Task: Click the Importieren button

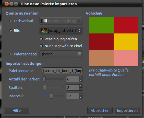Action: [127, 110]
